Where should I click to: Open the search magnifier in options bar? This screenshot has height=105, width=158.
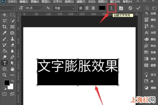tap(147, 8)
